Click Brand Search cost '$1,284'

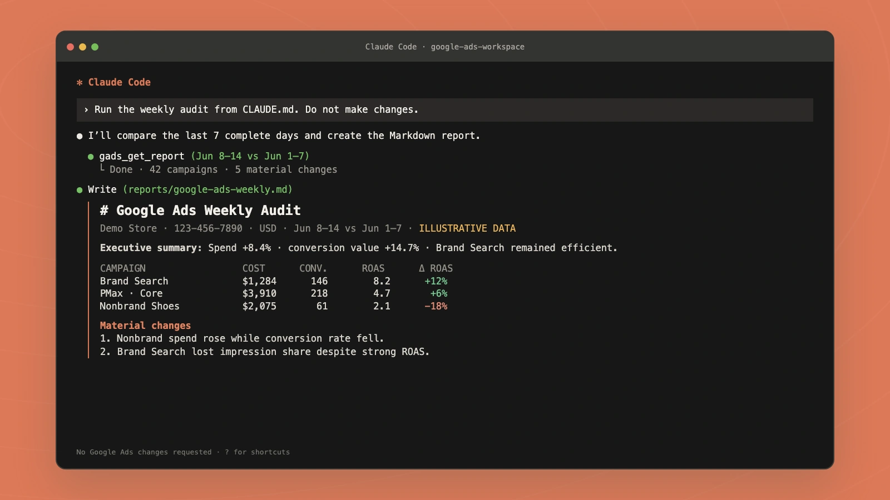coord(259,281)
